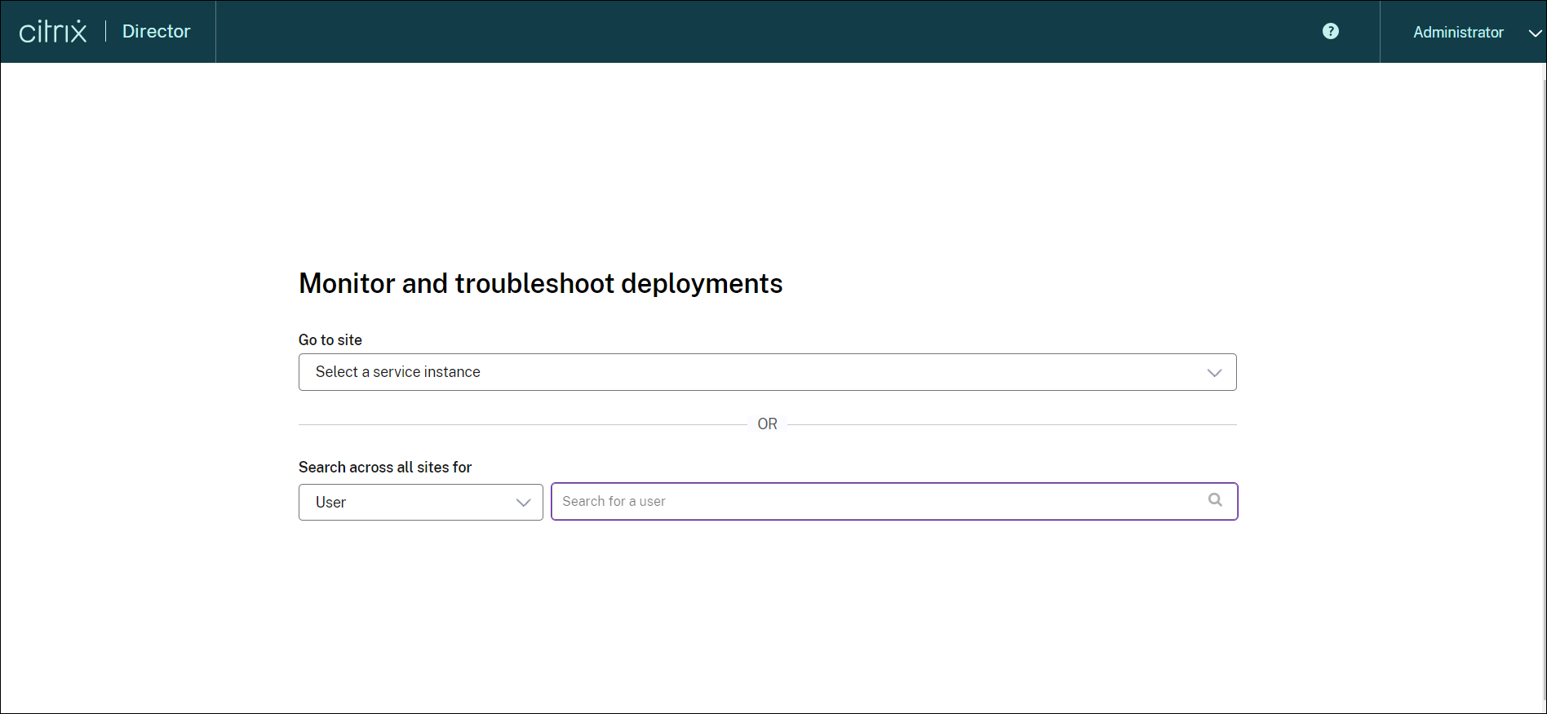The image size is (1547, 714).
Task: Click the Monitor and troubleshoot deployments heading
Action: pos(540,283)
